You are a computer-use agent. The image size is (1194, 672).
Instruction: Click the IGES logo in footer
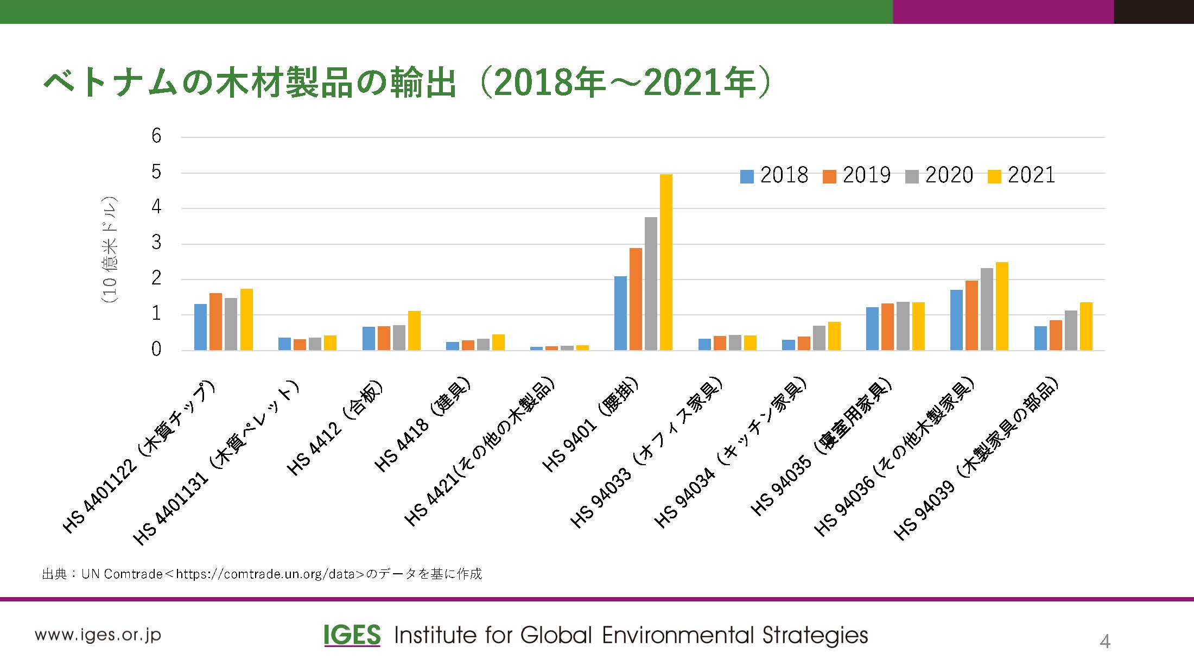[352, 635]
